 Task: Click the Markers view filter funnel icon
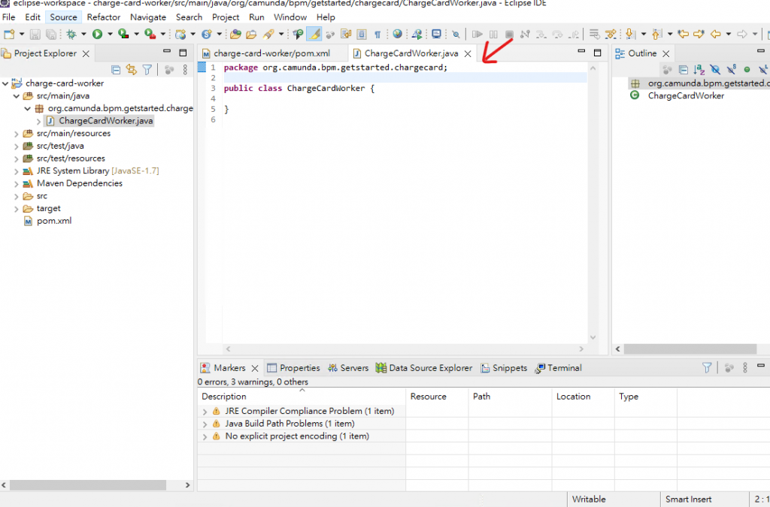click(707, 368)
